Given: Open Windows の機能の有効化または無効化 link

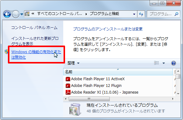Looking at the screenshot, I should [36, 54].
